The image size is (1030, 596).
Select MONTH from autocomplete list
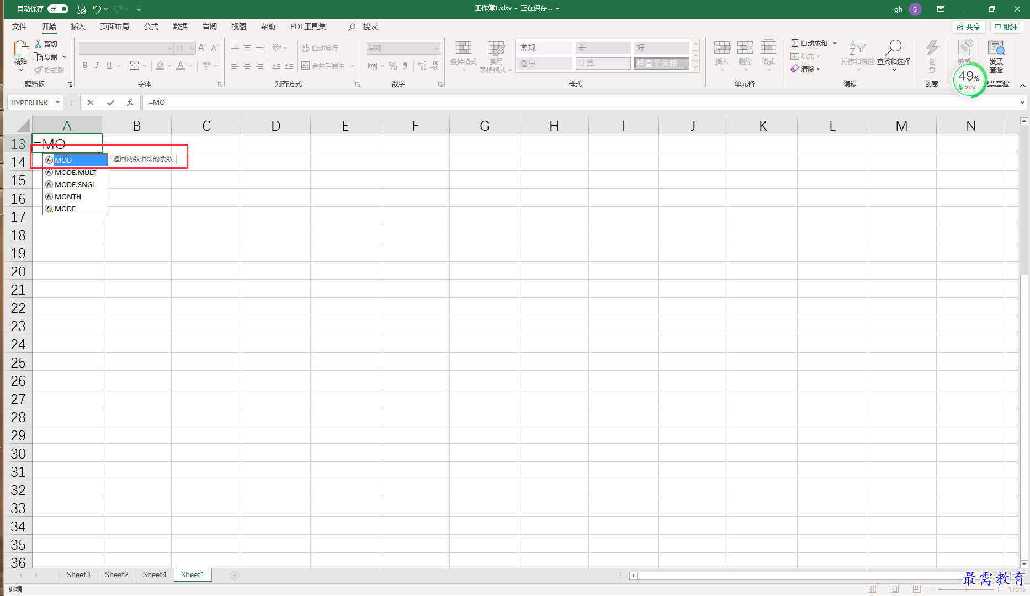[75, 196]
